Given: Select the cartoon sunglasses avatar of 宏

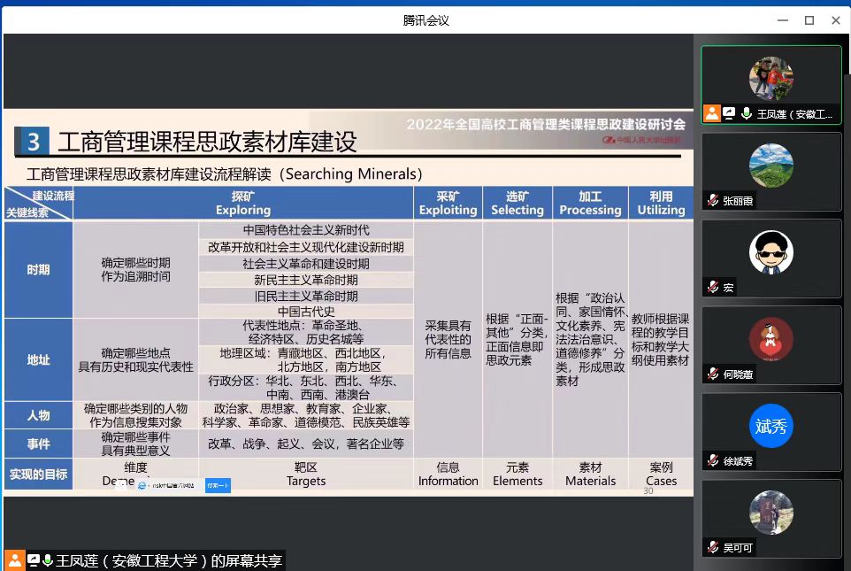Looking at the screenshot, I should (x=770, y=253).
